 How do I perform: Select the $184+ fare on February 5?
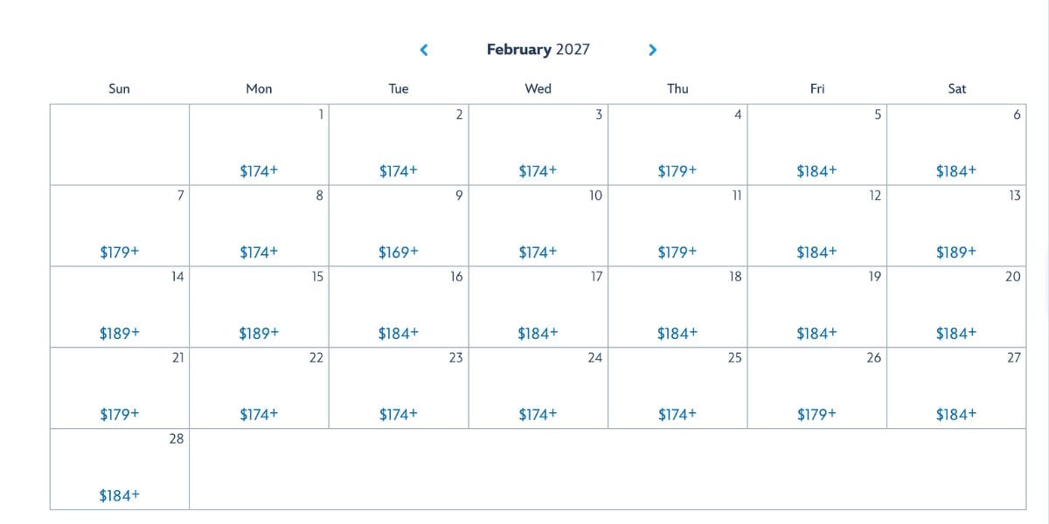click(817, 170)
